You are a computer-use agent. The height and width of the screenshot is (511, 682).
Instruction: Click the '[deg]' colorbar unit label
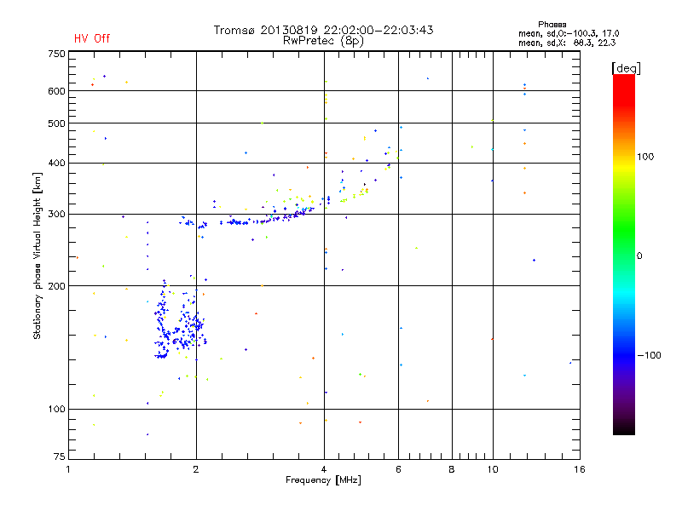point(626,68)
